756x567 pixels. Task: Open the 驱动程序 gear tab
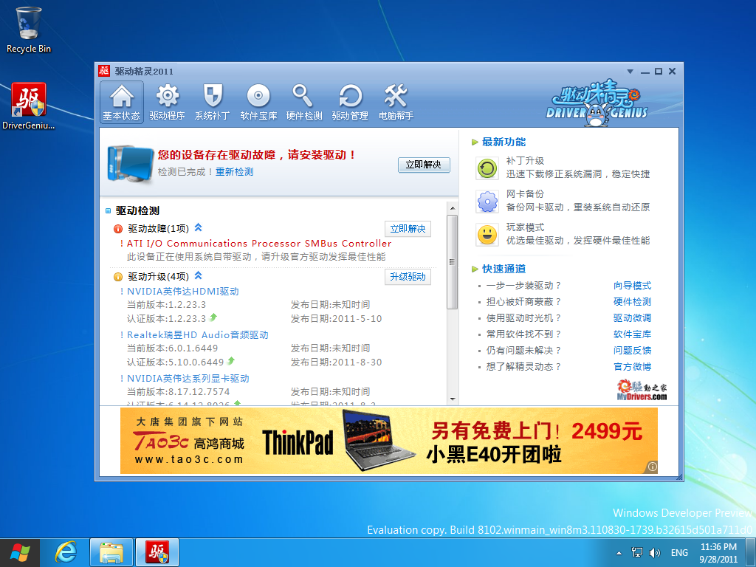167,102
